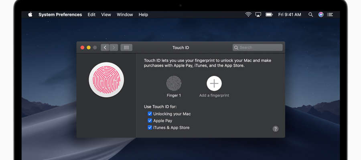The height and width of the screenshot is (160, 361).
Task: Open the Apple menu logo
Action: coord(30,14)
